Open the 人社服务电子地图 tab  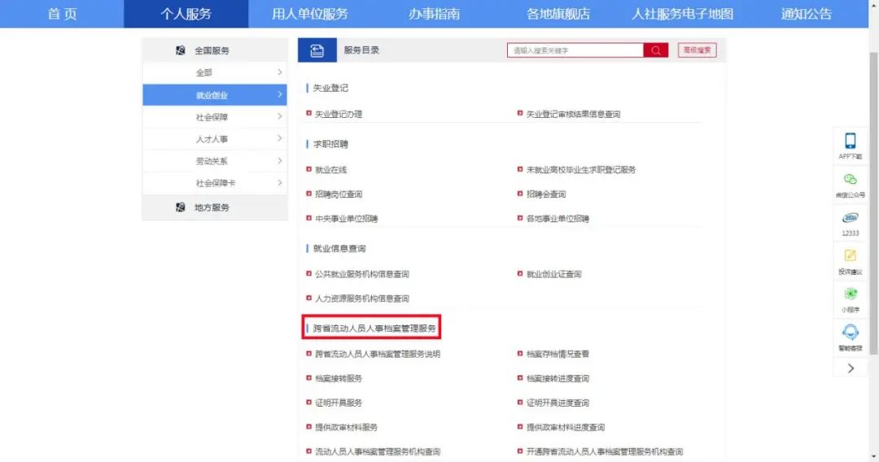(682, 14)
